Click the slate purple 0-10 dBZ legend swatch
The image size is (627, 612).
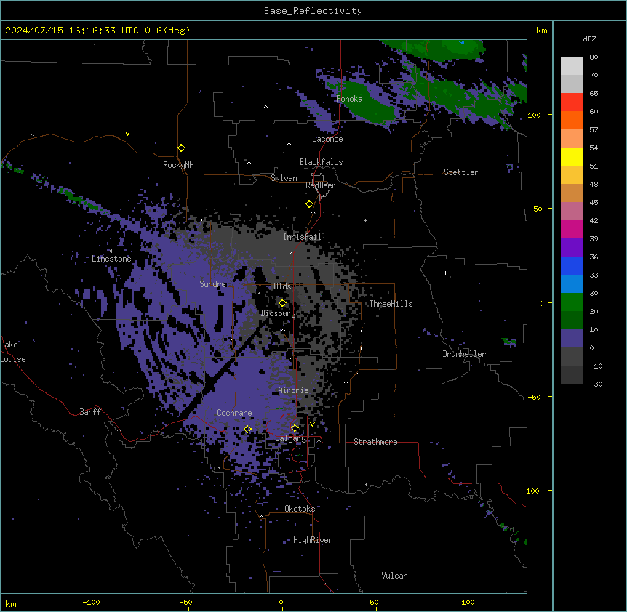click(x=572, y=339)
